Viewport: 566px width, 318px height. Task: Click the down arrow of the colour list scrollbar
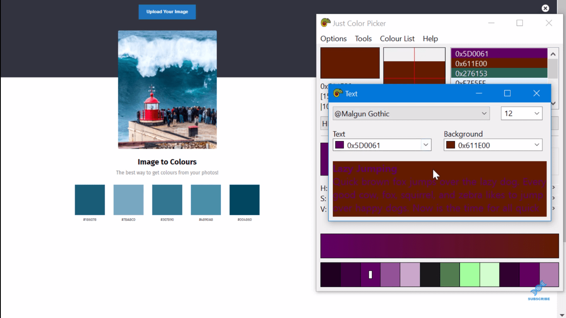point(553,104)
